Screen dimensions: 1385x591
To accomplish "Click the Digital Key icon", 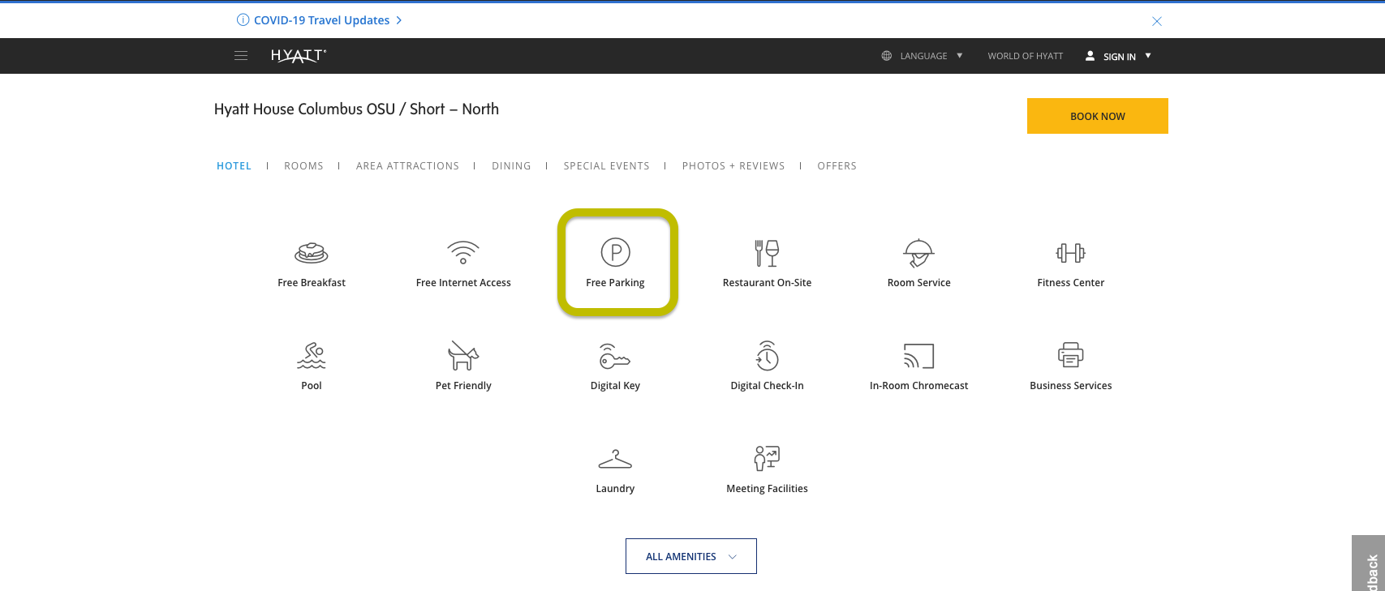I will coord(614,356).
